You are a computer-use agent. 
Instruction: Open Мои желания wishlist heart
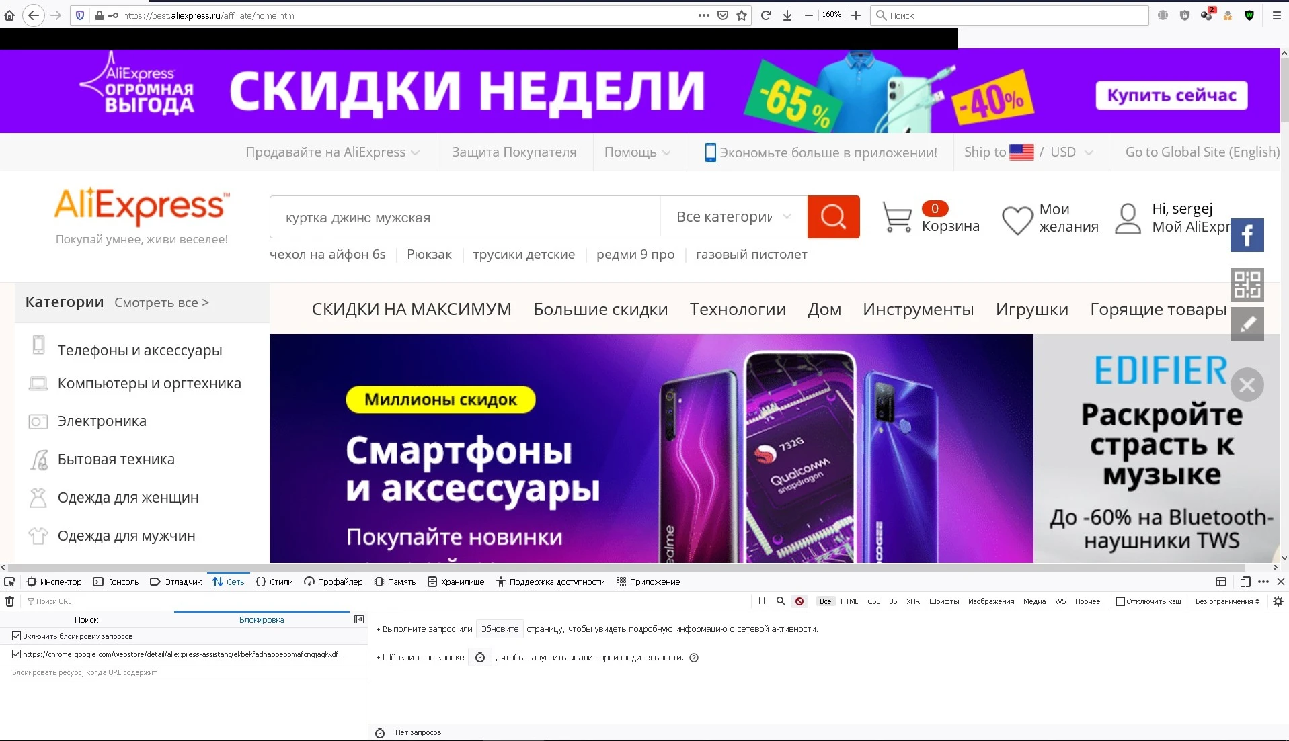(x=1017, y=220)
